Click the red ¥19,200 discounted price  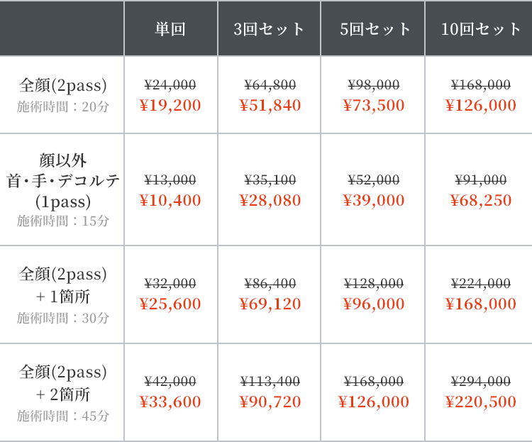(x=170, y=106)
